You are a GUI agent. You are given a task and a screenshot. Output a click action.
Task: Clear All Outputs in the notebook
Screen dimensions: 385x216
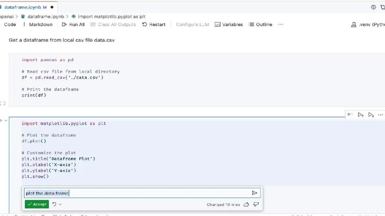point(113,24)
